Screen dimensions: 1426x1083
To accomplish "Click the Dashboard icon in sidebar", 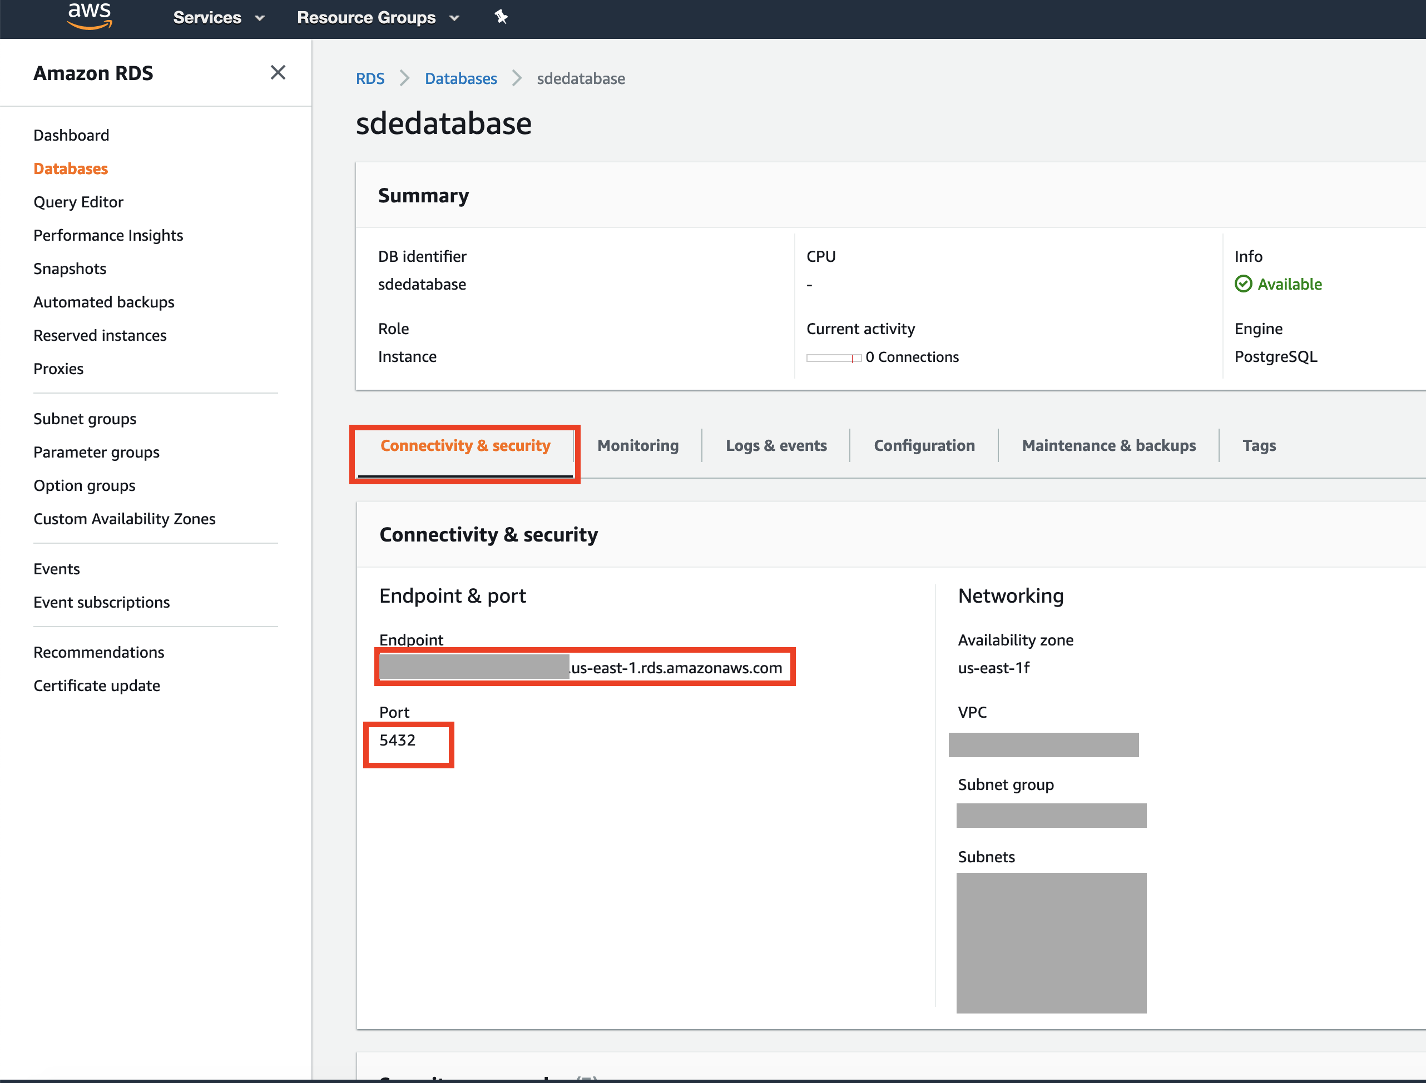I will point(71,134).
